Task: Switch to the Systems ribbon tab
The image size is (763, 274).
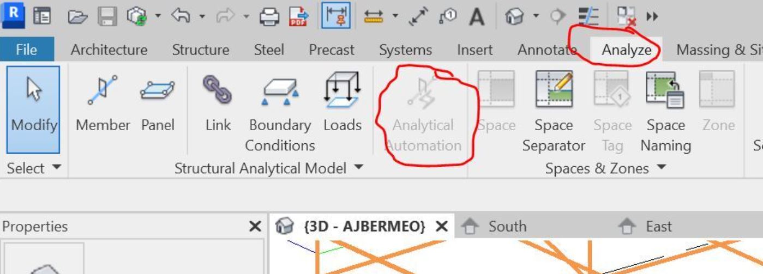Action: tap(406, 50)
